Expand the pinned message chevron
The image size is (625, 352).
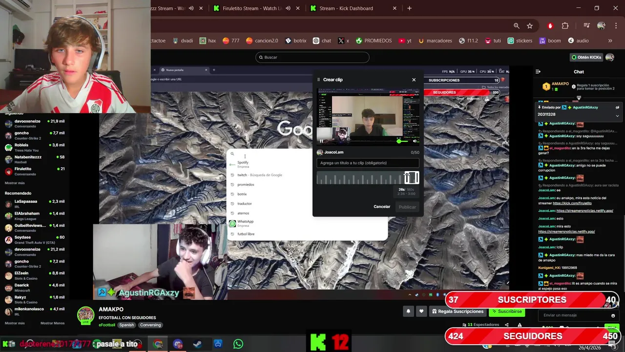click(617, 116)
